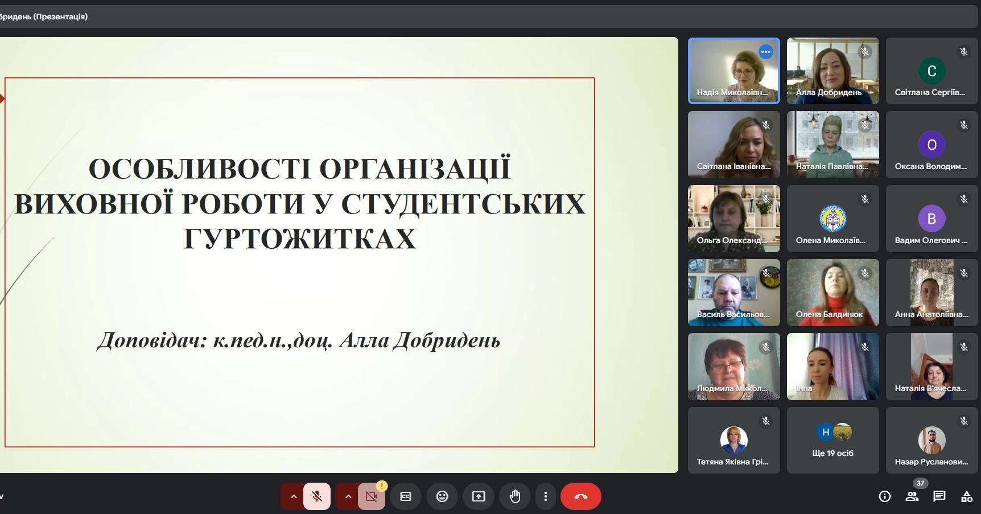Leave the call
Image resolution: width=981 pixels, height=514 pixels.
581,496
